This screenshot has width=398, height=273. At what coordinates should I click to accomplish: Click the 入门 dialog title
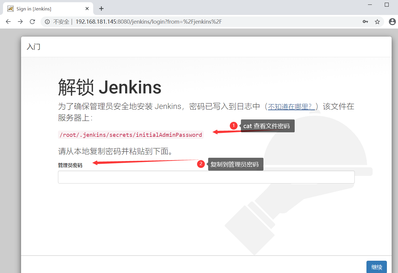(33, 47)
